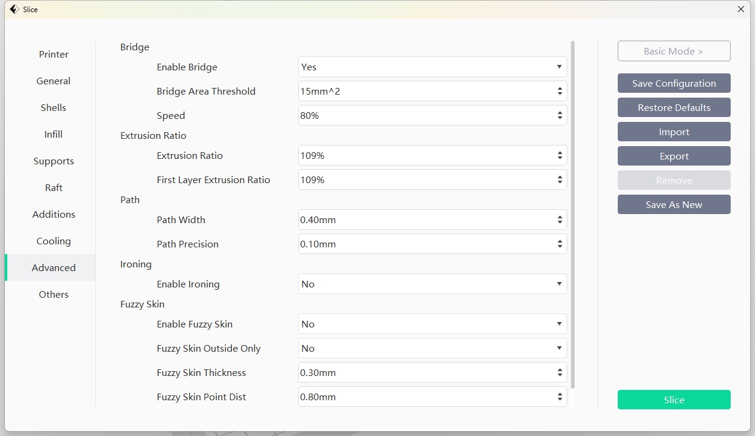755x436 pixels.
Task: Open the Enable Fuzzy Skin dropdown
Action: tap(432, 324)
